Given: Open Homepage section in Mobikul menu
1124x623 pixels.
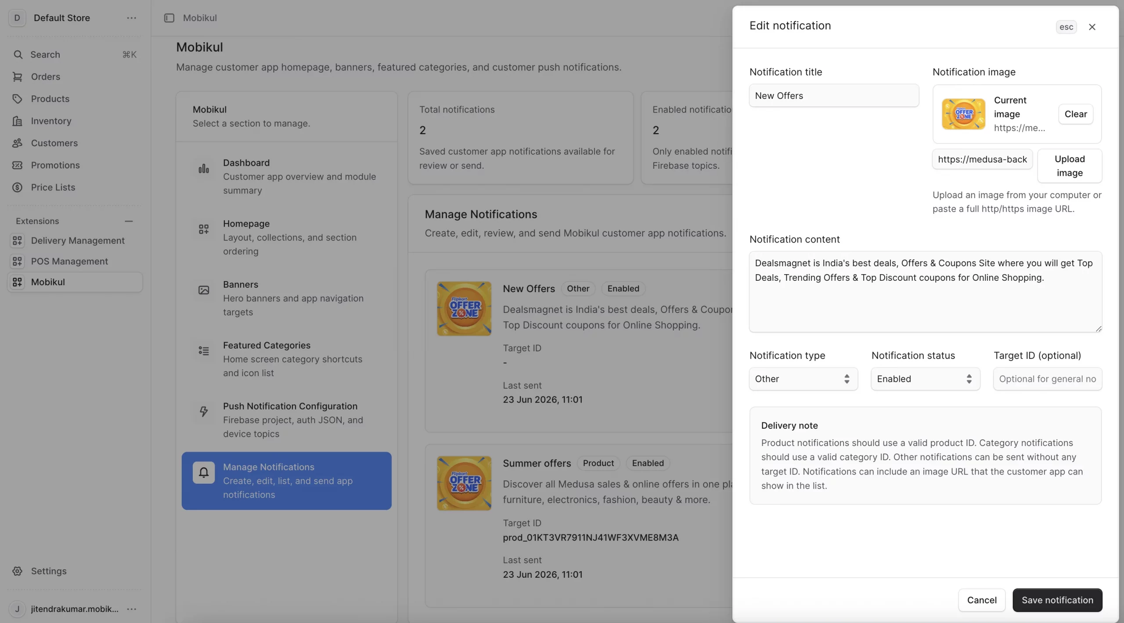Looking at the screenshot, I should tap(286, 237).
